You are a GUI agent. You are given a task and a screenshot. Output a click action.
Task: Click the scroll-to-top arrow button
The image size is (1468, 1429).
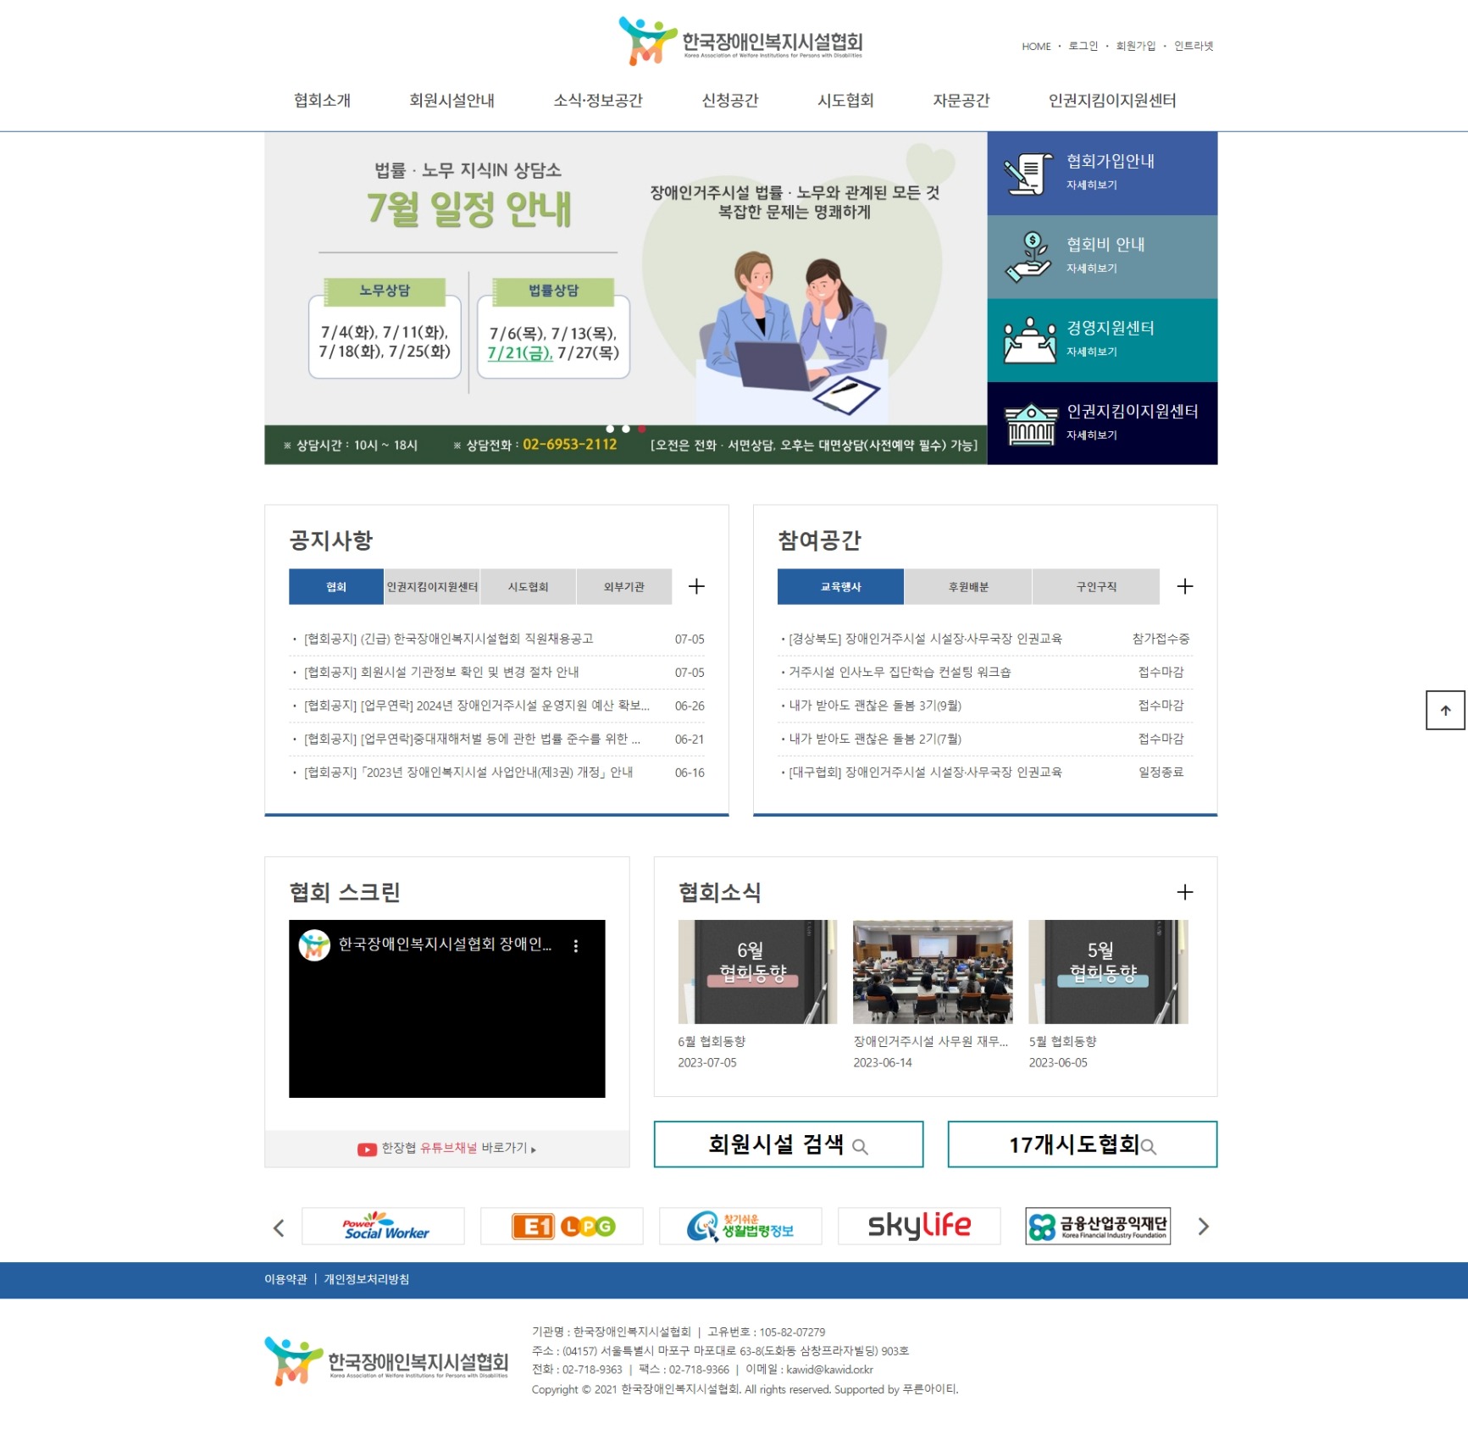[1445, 710]
